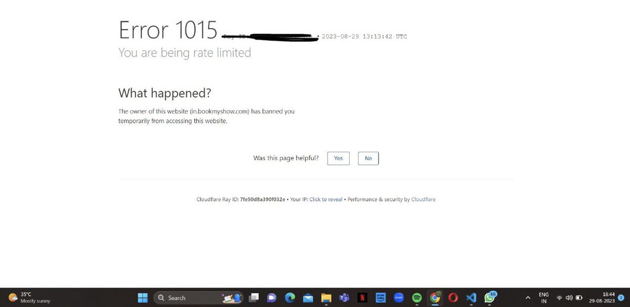Expand hidden system tray icons chevron
Image resolution: width=630 pixels, height=307 pixels.
click(528, 298)
